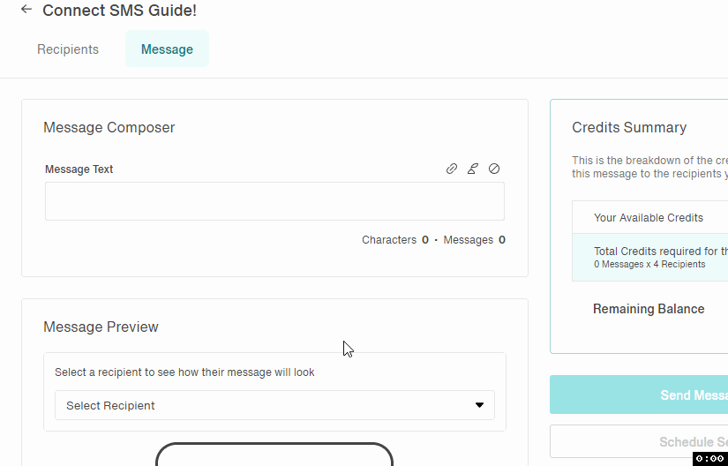Open the Select Recipient dropdown
Viewport: 728px width, 466px height.
coord(274,405)
